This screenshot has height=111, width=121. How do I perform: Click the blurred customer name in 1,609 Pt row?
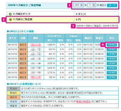(36, 45)
